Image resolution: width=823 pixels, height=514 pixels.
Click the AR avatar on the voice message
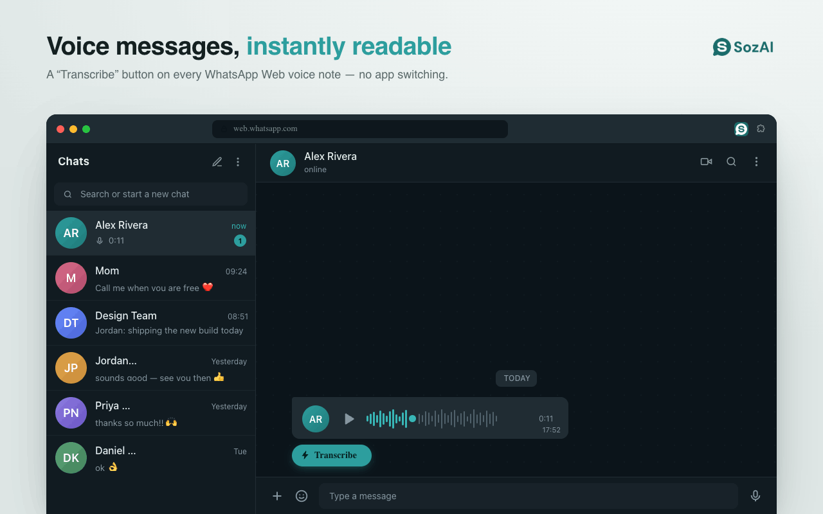pos(316,419)
